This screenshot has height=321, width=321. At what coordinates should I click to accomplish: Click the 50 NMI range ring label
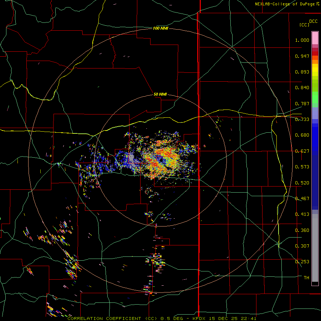click(x=160, y=94)
